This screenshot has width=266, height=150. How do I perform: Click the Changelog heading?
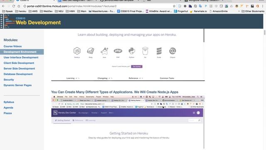103,78
